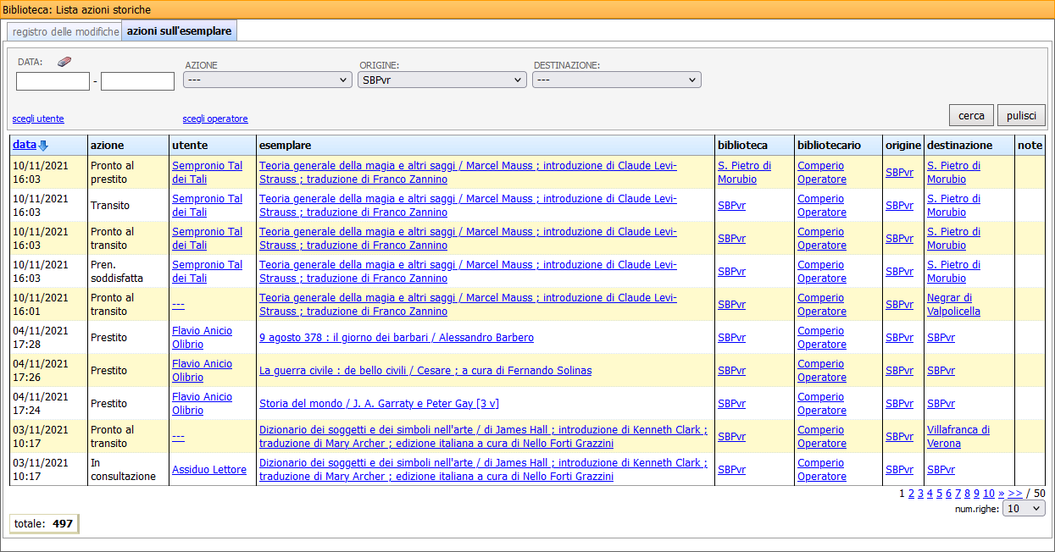The width and height of the screenshot is (1055, 552).
Task: Open the 'Villafranca di Verona' destination link
Action: (958, 436)
